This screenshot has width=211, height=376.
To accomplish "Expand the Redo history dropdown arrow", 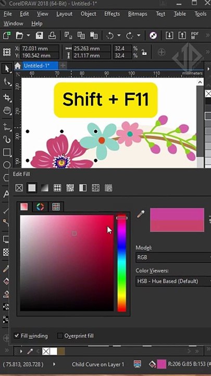I will click(139, 36).
